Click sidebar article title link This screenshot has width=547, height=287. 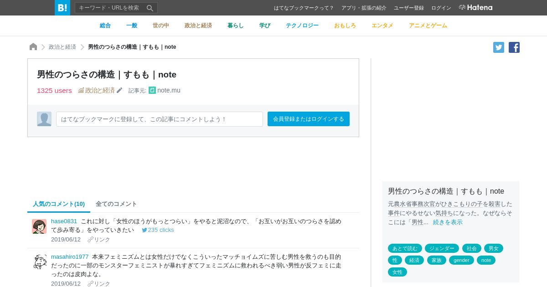[x=446, y=191]
